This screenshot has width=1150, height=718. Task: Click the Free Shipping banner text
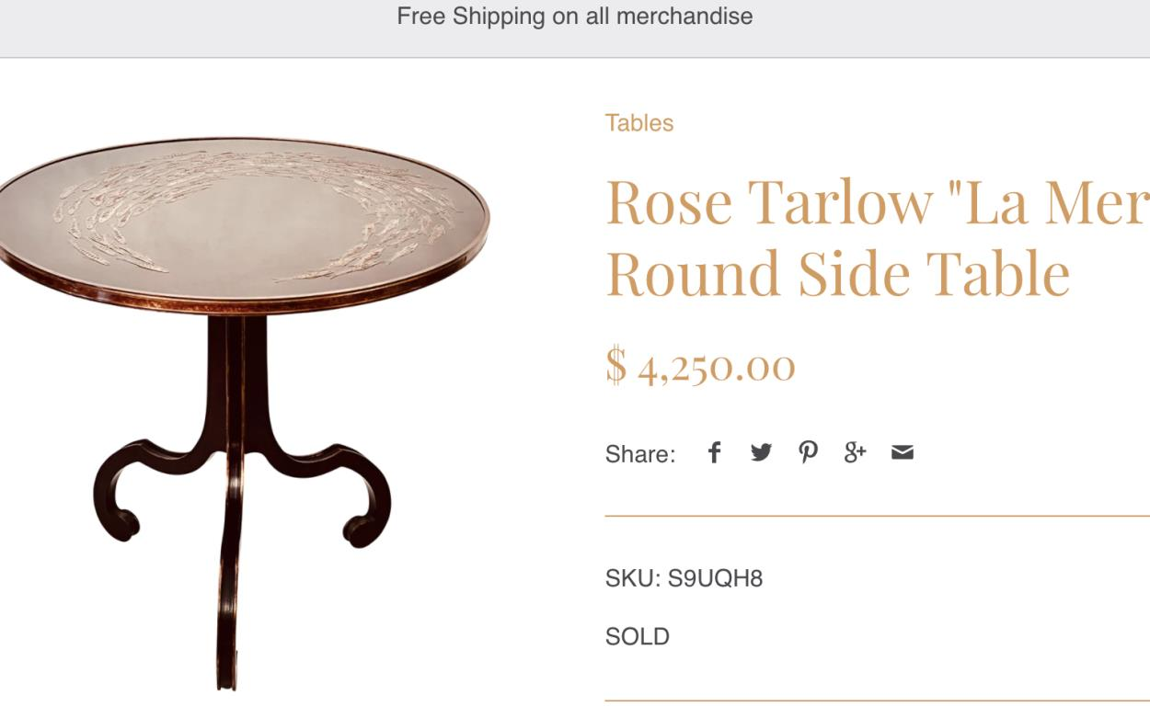(x=575, y=17)
